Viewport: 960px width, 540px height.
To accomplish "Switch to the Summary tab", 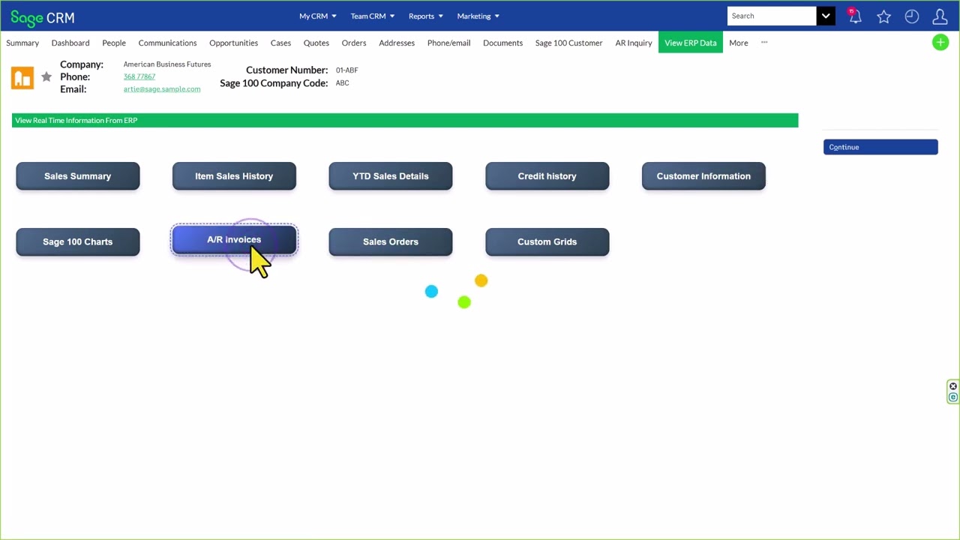I will [x=22, y=43].
